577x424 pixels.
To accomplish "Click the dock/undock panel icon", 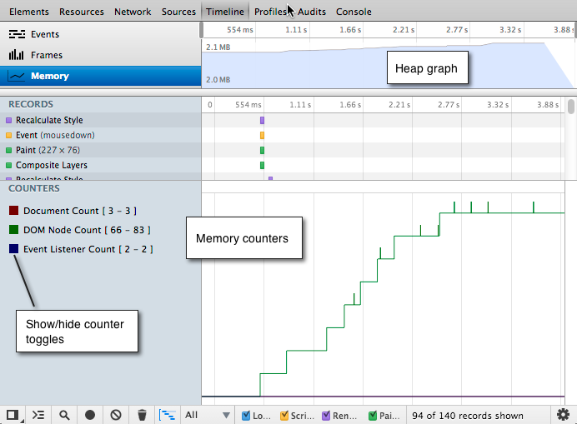I will point(13,414).
